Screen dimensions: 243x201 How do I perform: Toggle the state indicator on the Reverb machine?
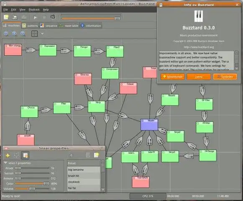pos(163,96)
